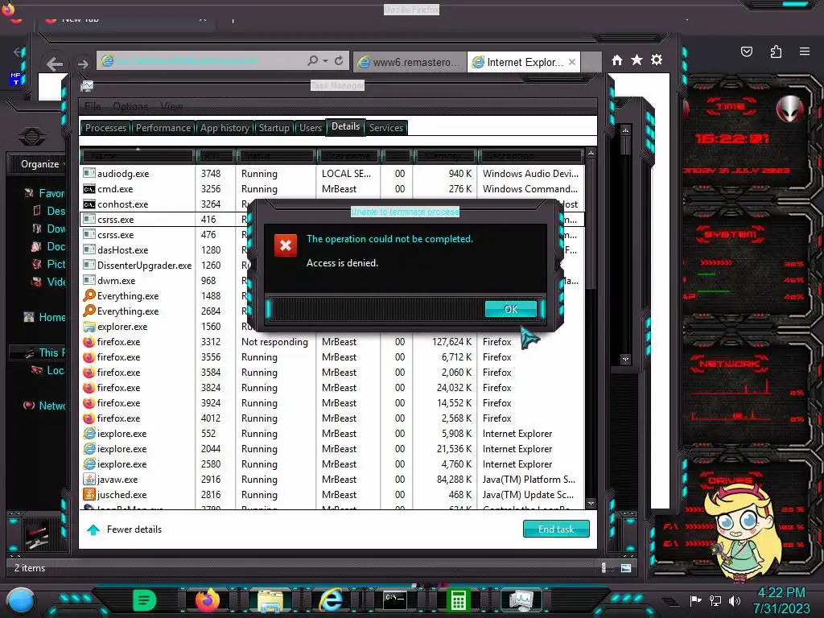The width and height of the screenshot is (824, 618).
Task: Click the search magnifier in the IE address bar
Action: [313, 61]
